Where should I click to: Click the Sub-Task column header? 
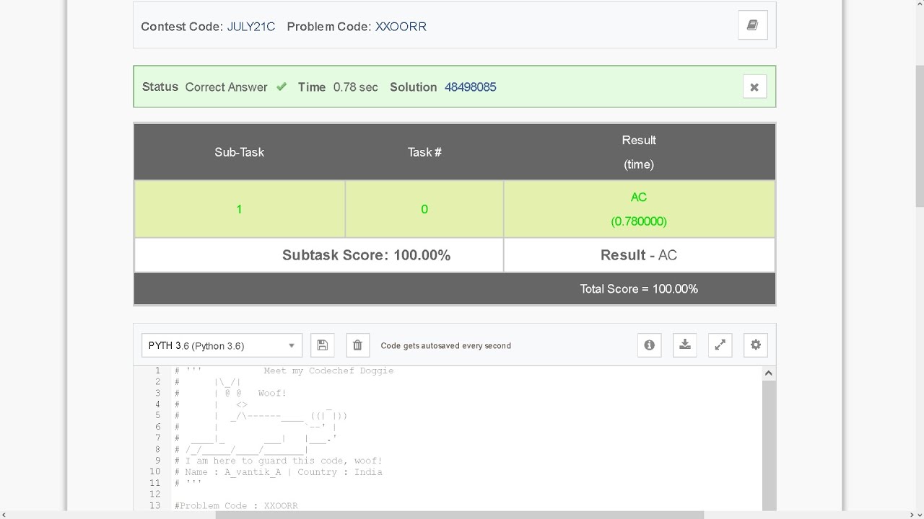(x=239, y=152)
